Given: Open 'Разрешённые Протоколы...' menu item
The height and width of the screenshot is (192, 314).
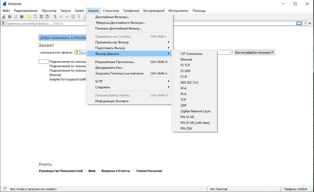Looking at the screenshot, I should click(x=129, y=62).
